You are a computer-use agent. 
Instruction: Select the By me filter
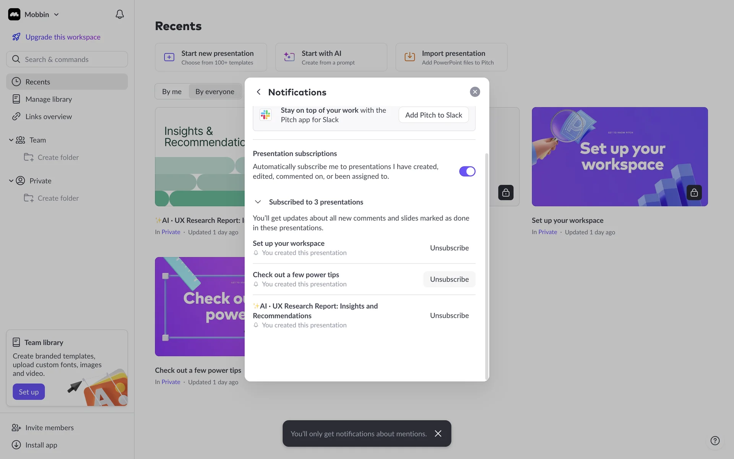click(172, 91)
